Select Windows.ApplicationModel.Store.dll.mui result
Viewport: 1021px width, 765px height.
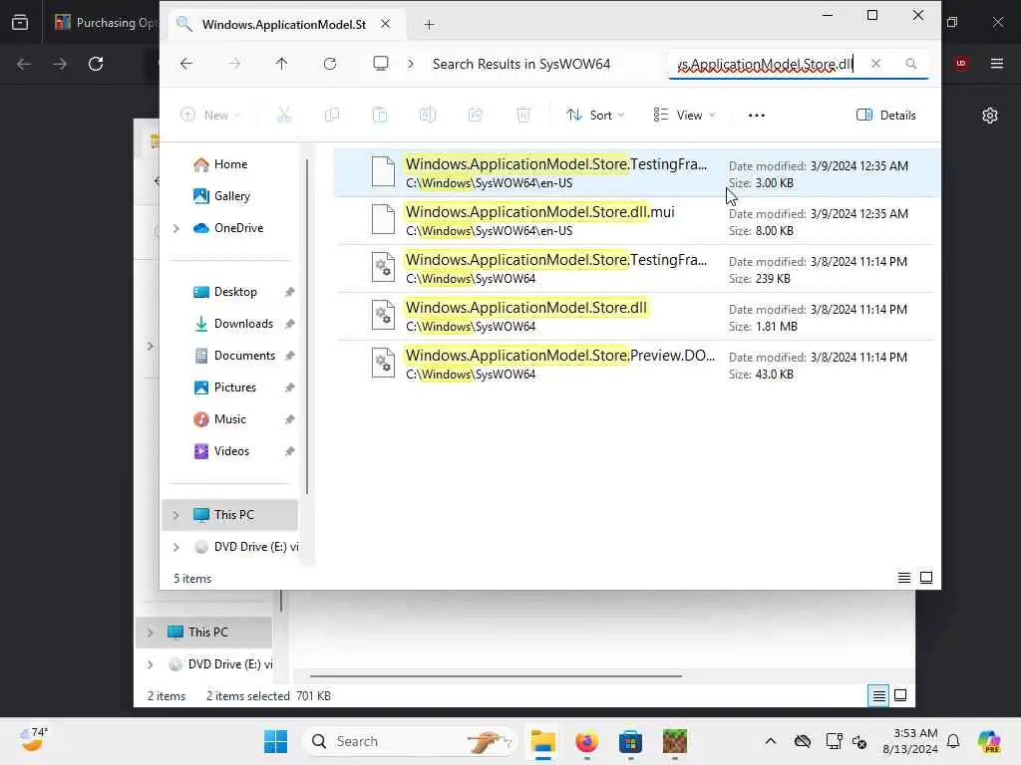coord(636,221)
